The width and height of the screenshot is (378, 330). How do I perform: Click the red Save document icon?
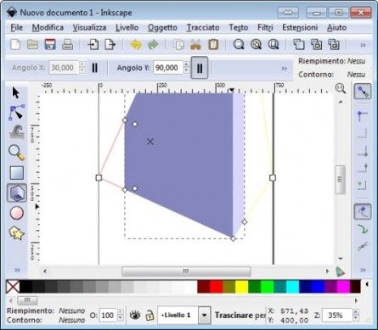point(50,45)
